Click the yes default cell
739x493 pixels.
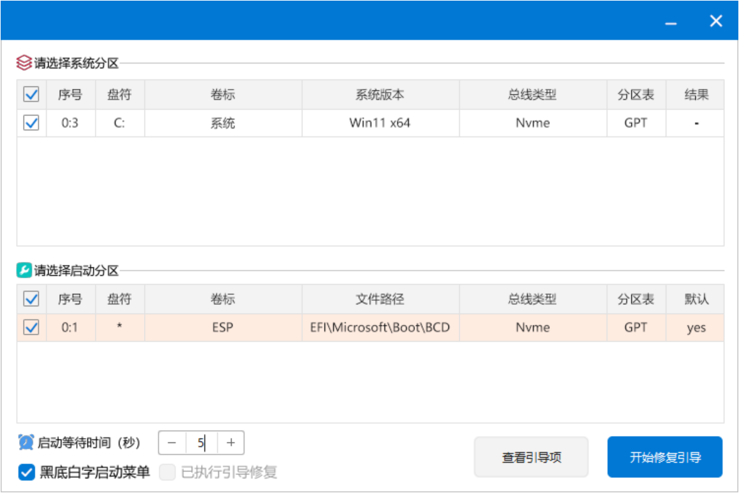(x=696, y=328)
